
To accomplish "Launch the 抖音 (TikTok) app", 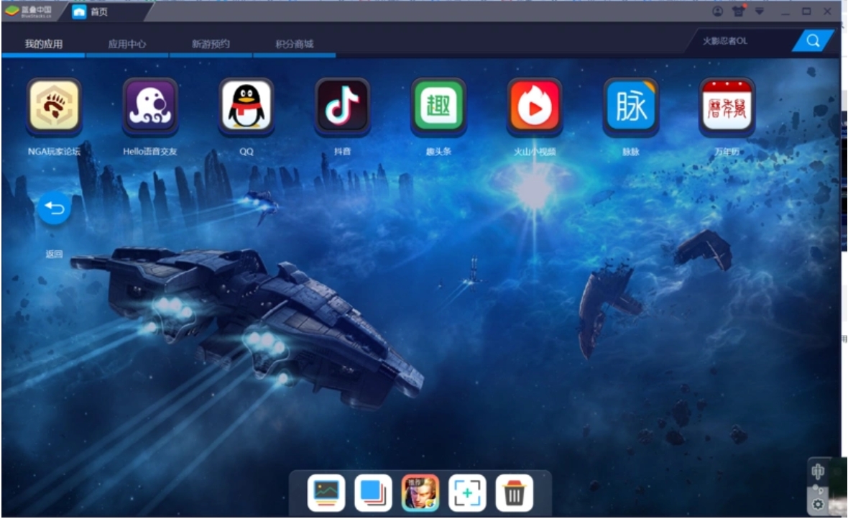I will click(342, 106).
